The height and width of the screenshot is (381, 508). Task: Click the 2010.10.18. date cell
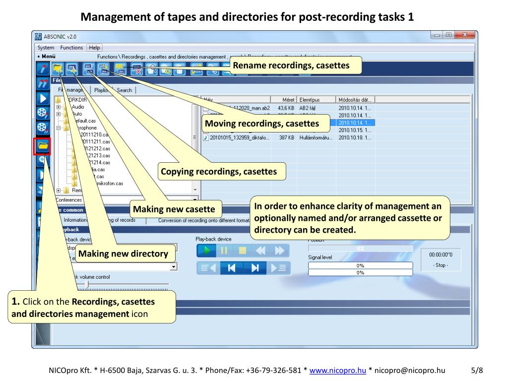(x=355, y=138)
